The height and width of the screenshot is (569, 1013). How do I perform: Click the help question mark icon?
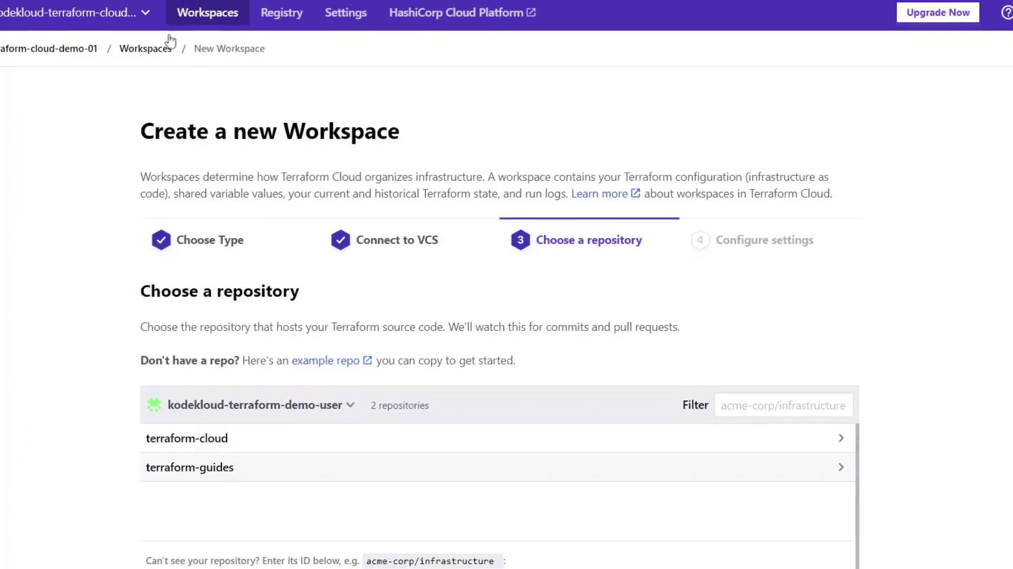coord(1007,13)
